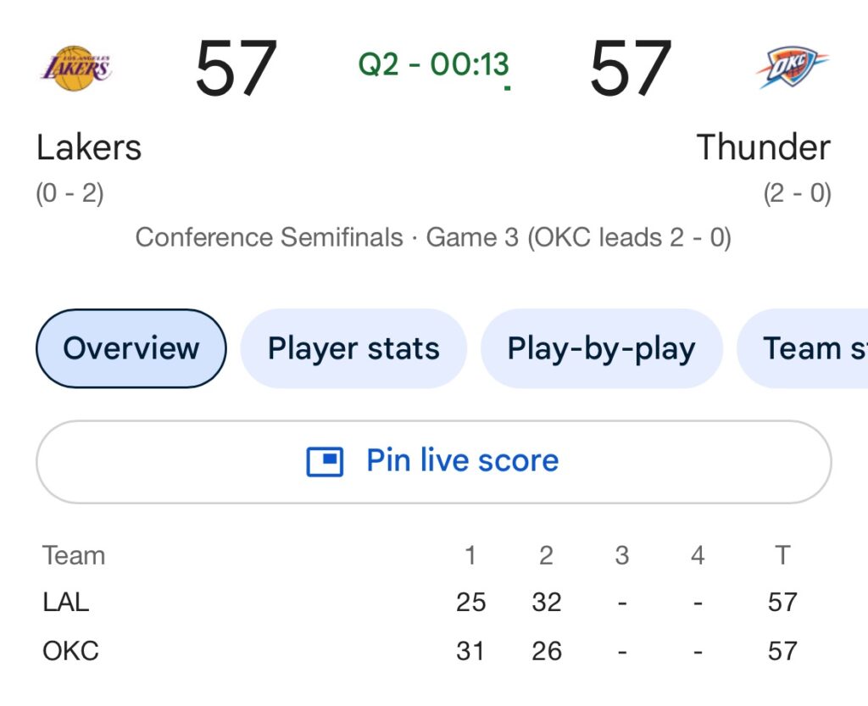This screenshot has width=868, height=706.
Task: Click the Thunder team name
Action: [x=764, y=147]
